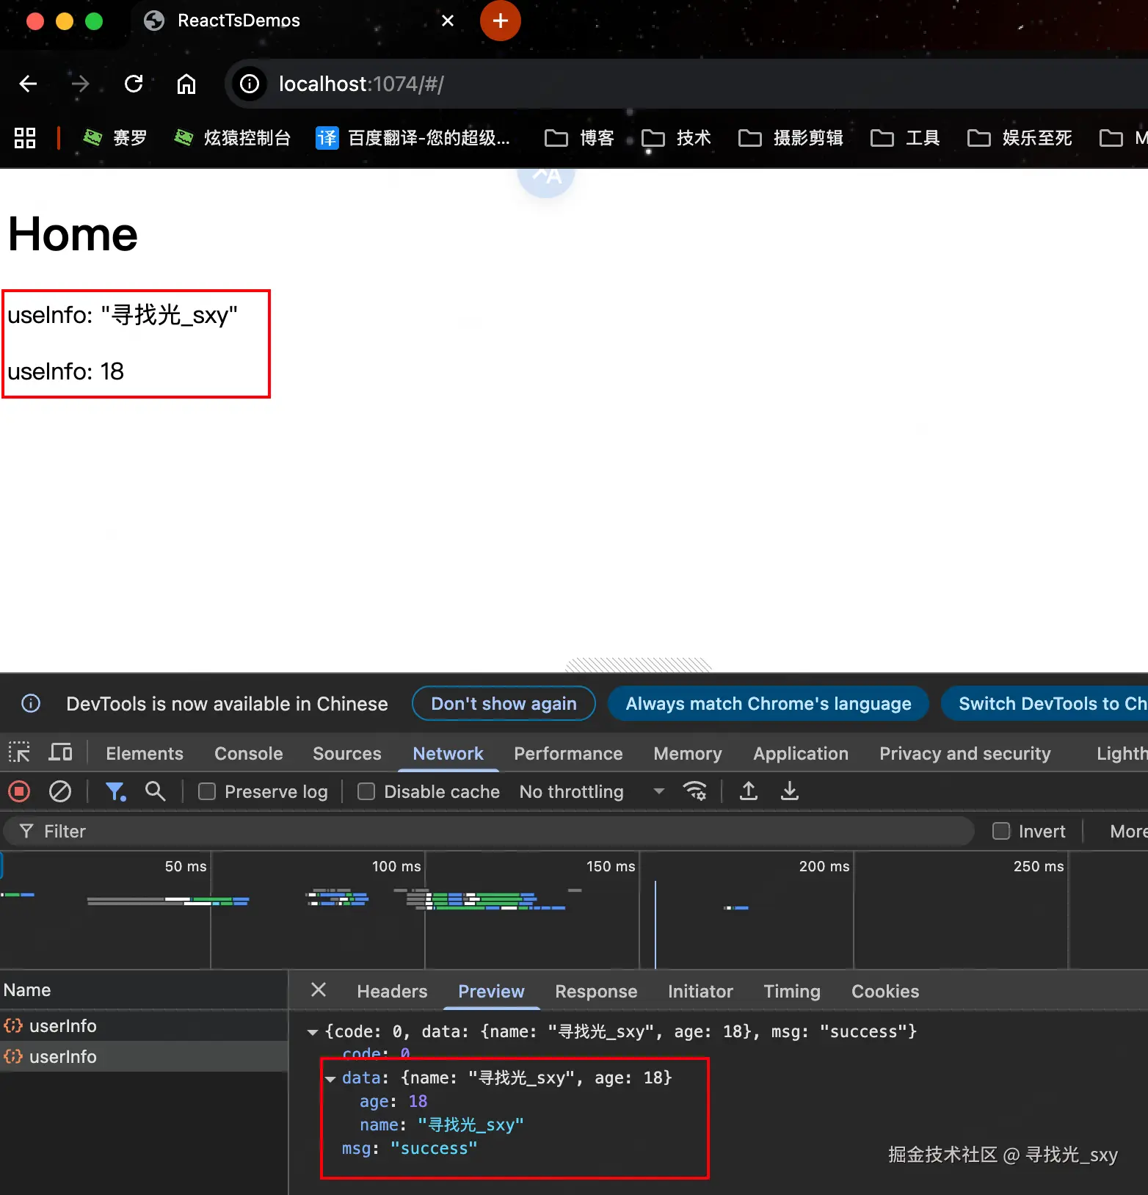The image size is (1148, 1195).
Task: Check the Invert filter checkbox
Action: click(x=1001, y=831)
